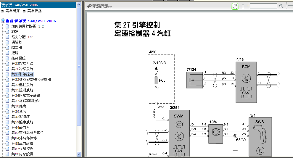Click the left panel scroll down arrow
The image size is (293, 158).
pyautogui.click(x=79, y=154)
